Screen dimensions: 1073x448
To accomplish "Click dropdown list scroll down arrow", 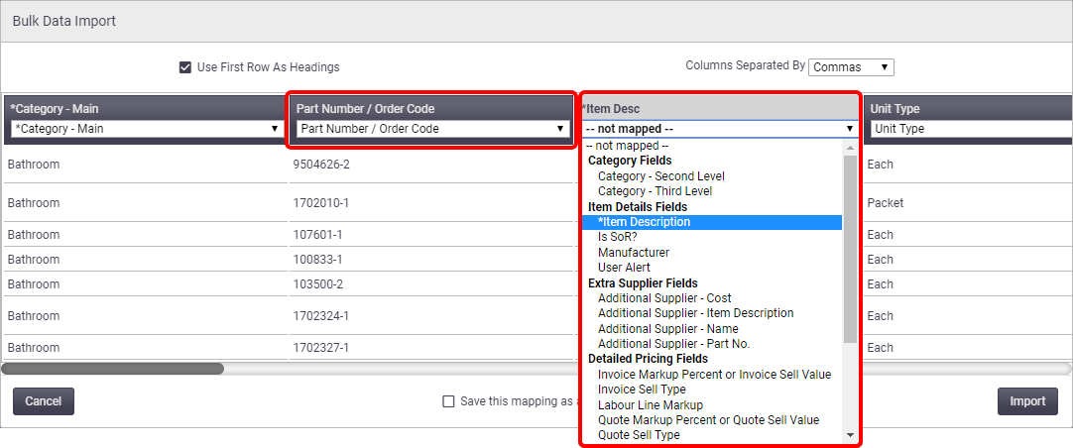I will pyautogui.click(x=850, y=435).
